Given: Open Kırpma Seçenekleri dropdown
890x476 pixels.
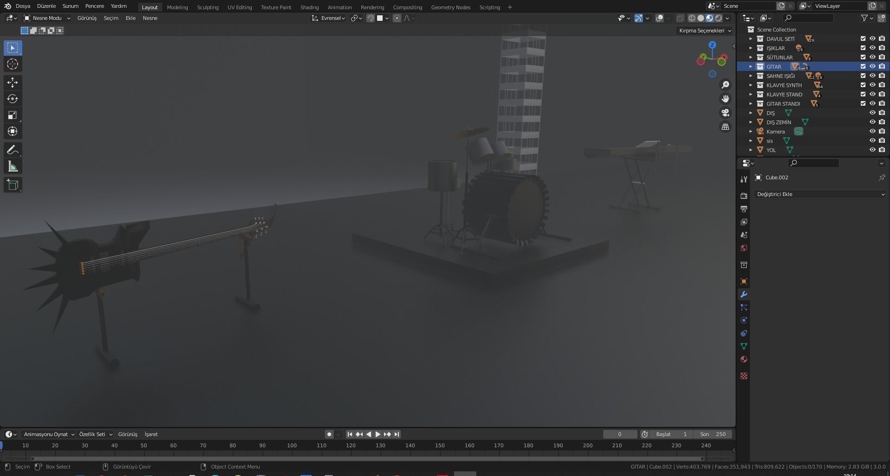Looking at the screenshot, I should coord(704,31).
